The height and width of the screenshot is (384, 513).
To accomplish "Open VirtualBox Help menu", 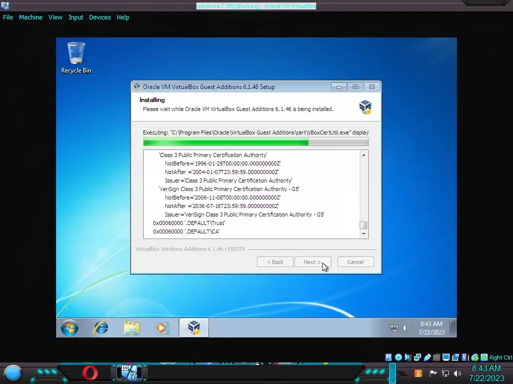I will [x=123, y=17].
